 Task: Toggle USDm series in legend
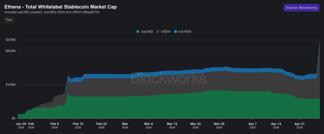(163, 31)
